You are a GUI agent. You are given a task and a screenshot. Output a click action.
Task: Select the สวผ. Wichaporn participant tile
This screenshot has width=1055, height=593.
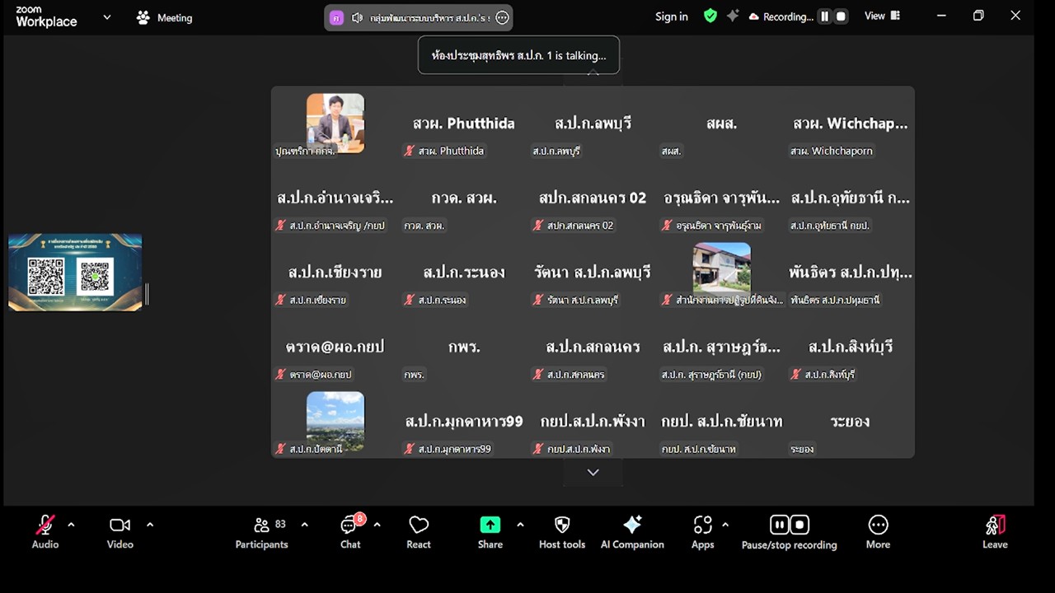(x=851, y=124)
